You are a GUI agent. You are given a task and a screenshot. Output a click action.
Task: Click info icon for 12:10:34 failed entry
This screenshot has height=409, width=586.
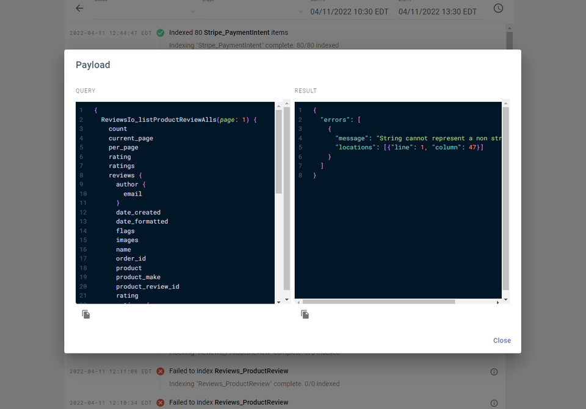[x=494, y=403]
